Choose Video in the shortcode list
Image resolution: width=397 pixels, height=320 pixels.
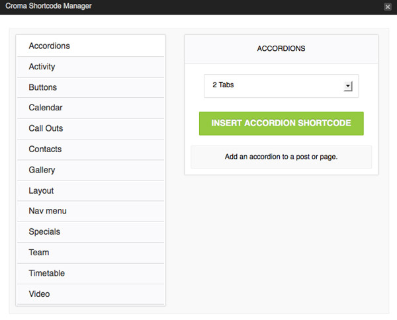[x=91, y=294]
